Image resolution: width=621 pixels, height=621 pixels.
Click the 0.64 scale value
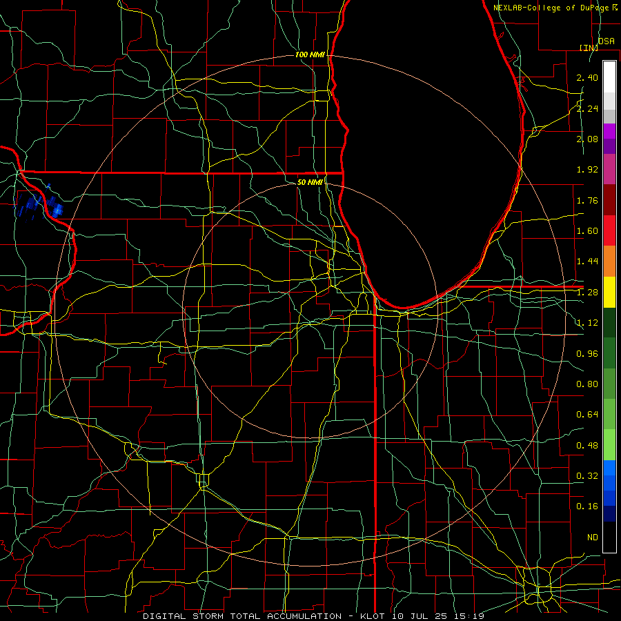(x=587, y=415)
